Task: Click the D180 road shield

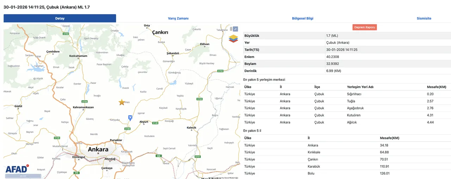Action: point(128,129)
